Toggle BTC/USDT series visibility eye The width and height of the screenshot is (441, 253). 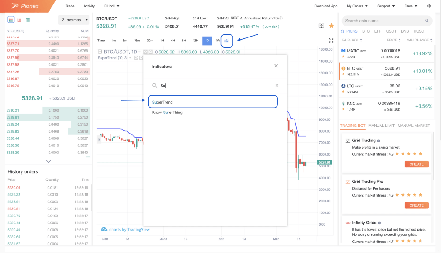tap(146, 52)
